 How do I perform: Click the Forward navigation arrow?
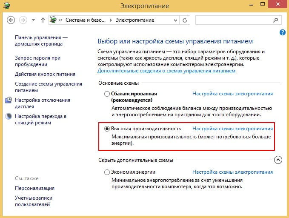[x=23, y=20]
